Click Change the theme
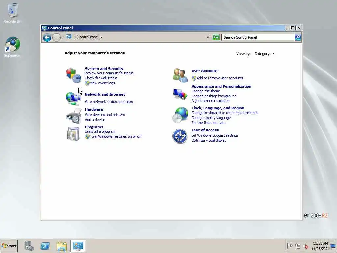 (206, 91)
